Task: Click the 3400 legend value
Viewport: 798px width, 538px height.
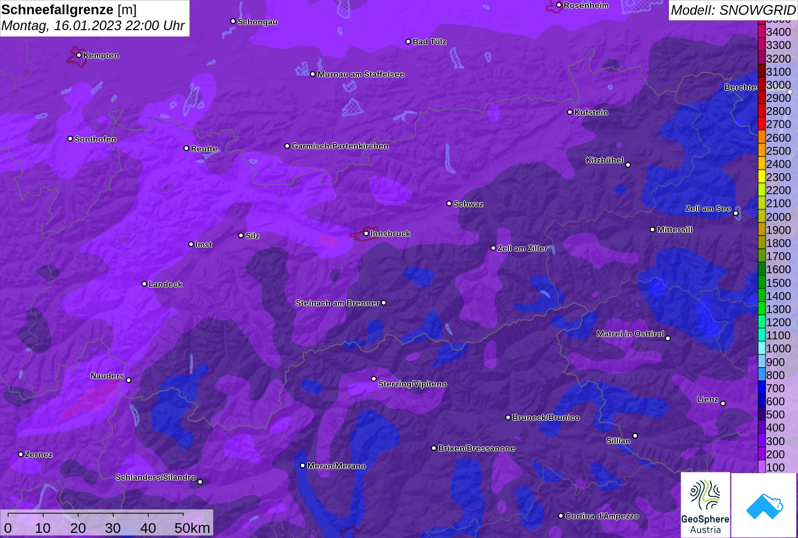Action: 779,32
